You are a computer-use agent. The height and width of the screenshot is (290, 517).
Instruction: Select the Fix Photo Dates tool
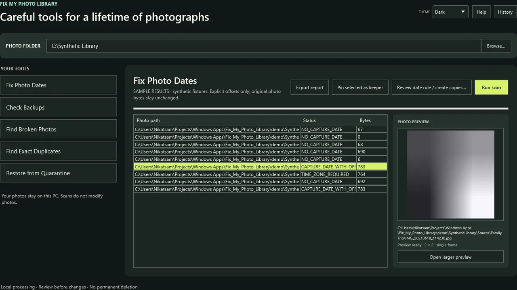tap(59, 85)
